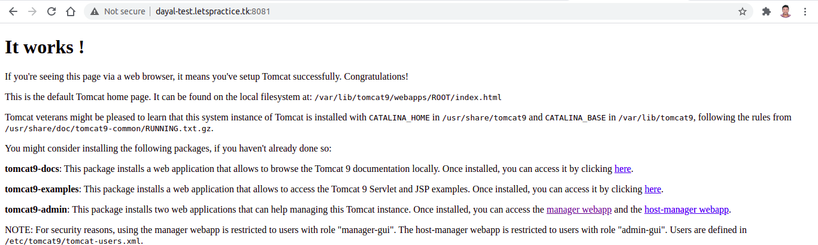Go back to the previous page
Viewport: 818px width, 245px height.
tap(13, 11)
